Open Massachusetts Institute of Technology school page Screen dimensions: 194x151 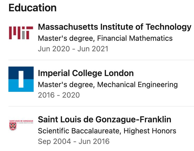pyautogui.click(x=115, y=27)
